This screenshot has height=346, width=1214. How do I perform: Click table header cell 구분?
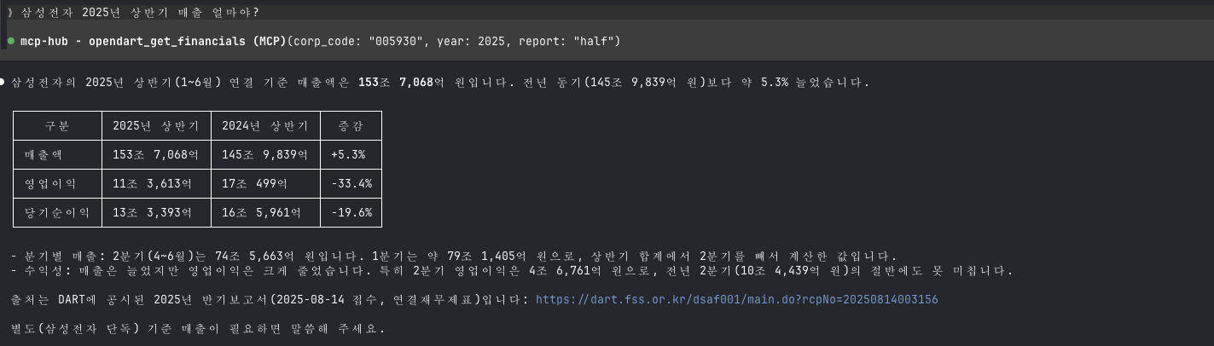(x=57, y=126)
